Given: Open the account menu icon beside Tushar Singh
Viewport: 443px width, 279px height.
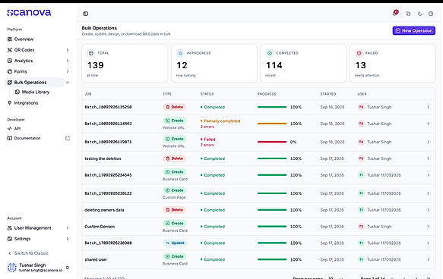Looking at the screenshot, I should click(x=68, y=268).
